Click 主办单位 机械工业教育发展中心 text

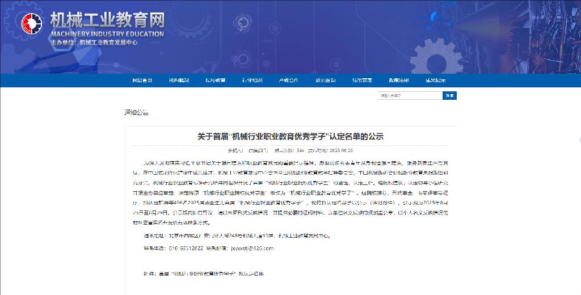94,43
